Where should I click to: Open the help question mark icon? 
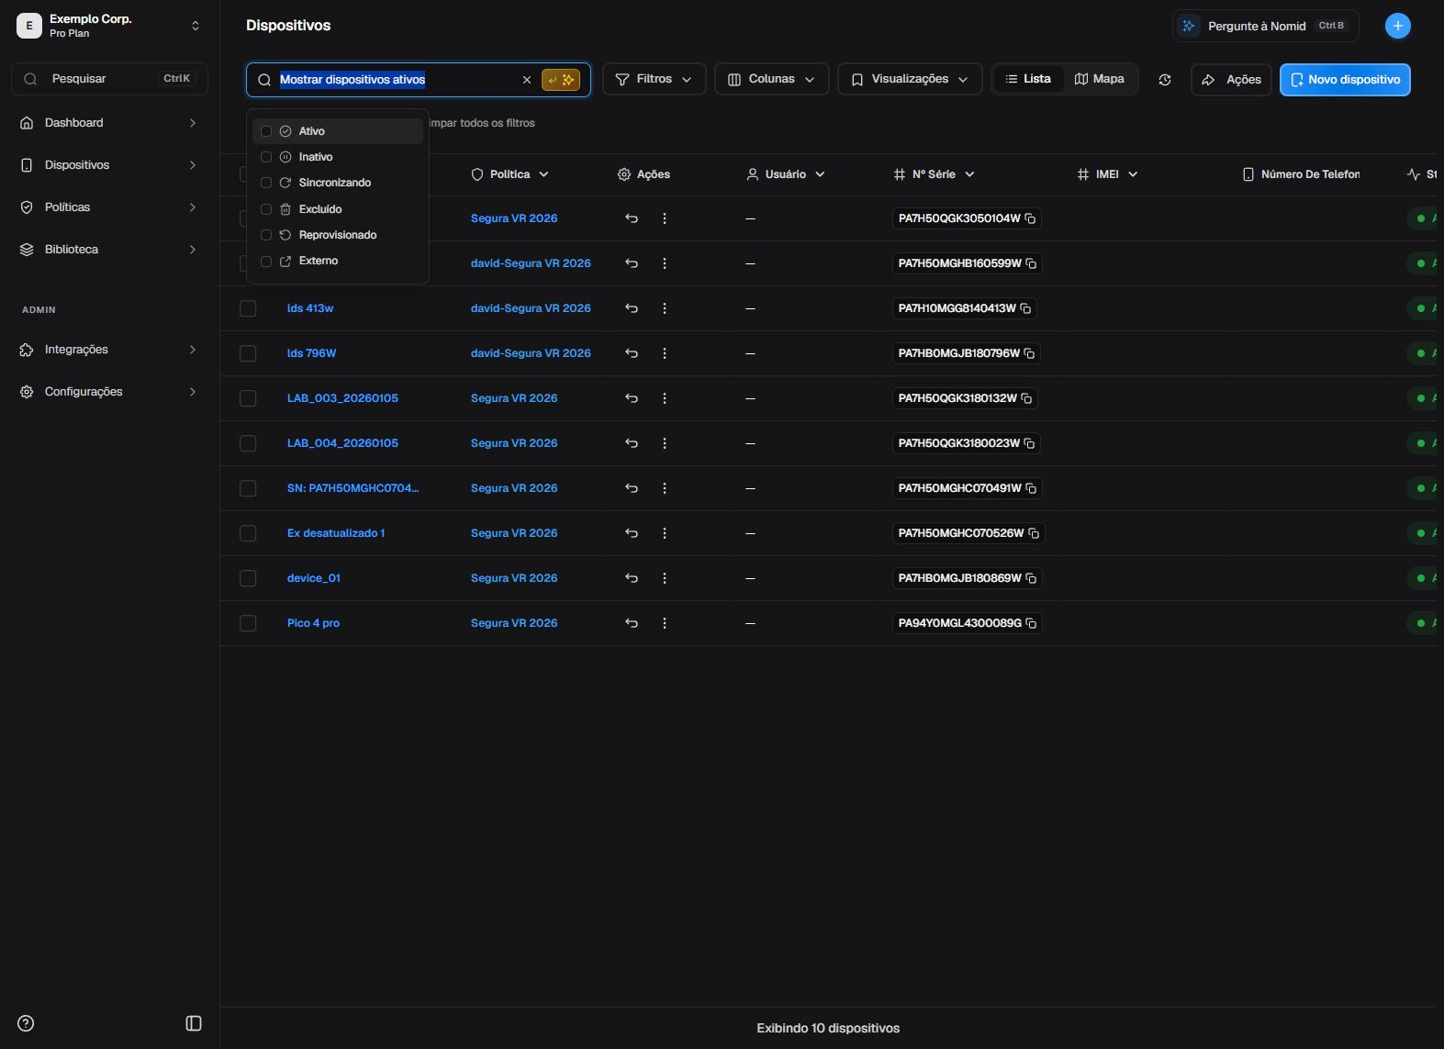pyautogui.click(x=26, y=1023)
